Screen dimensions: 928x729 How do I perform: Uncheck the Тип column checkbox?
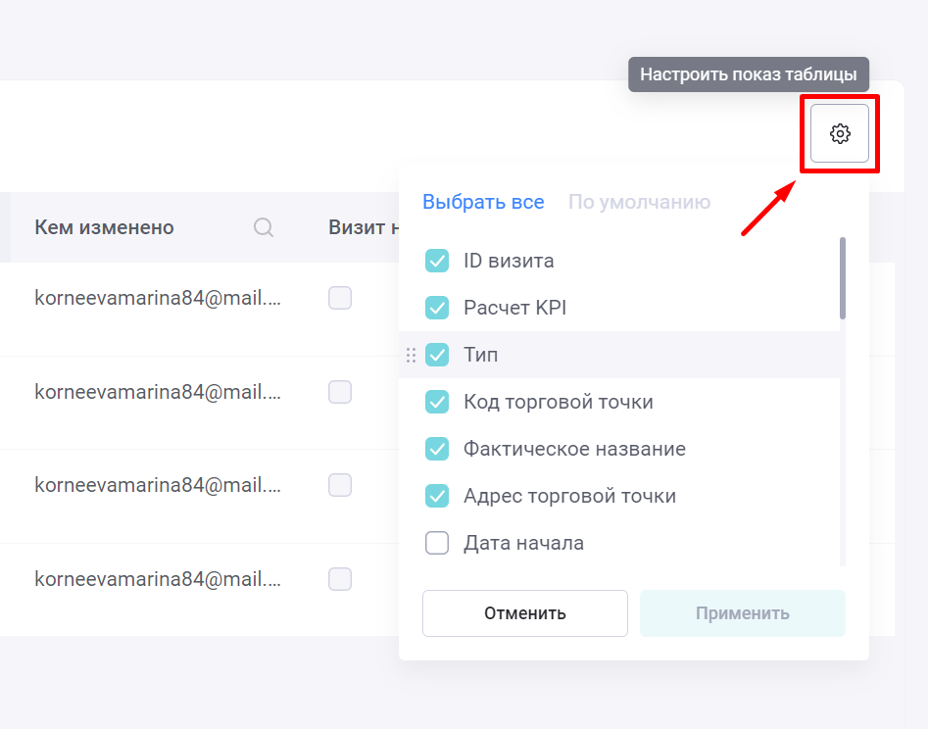pos(437,355)
